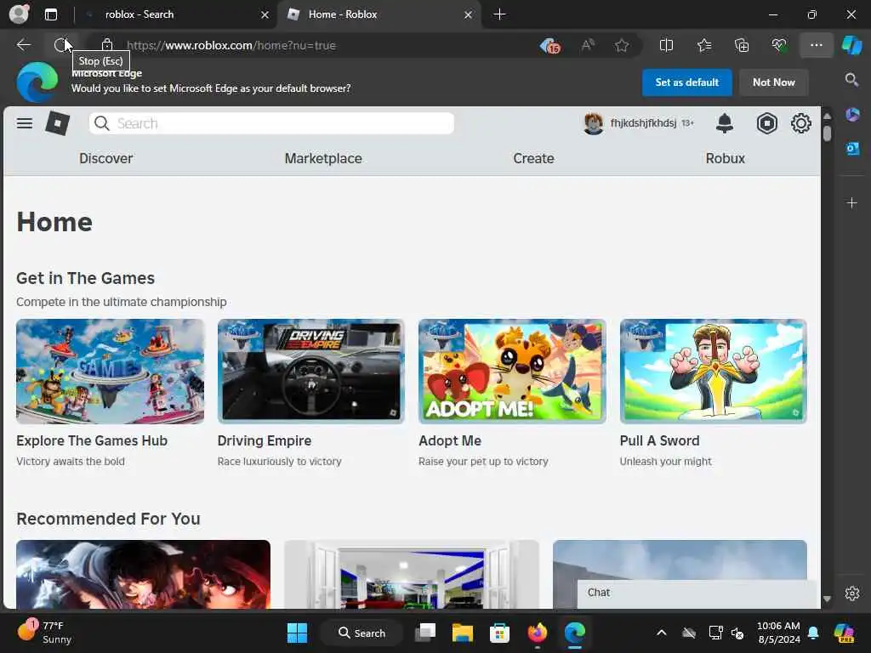871x653 pixels.
Task: Open the Outlook icon in sidebar
Action: tap(852, 149)
